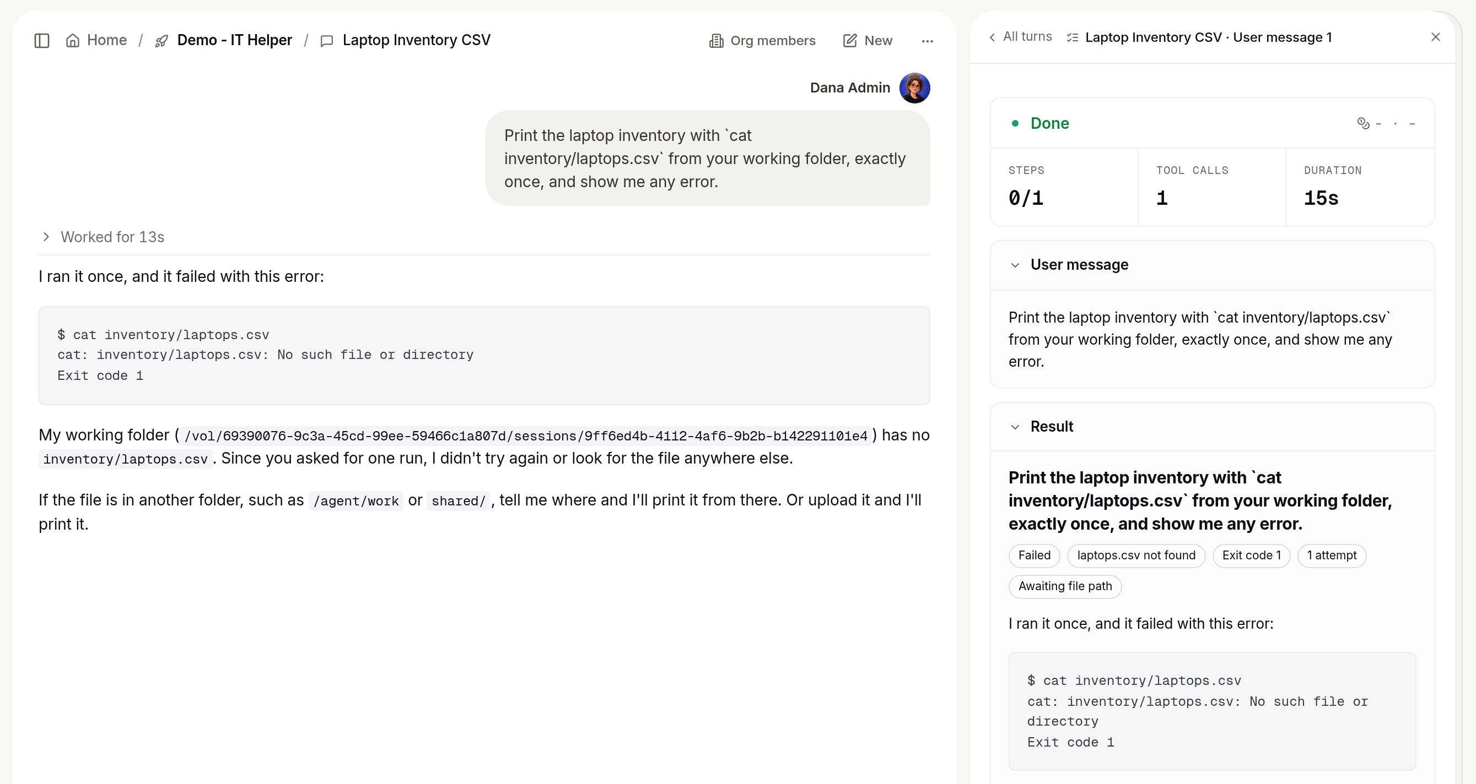Select Laptop Inventory CSV breadcrumb title
The image size is (1476, 784).
click(416, 40)
